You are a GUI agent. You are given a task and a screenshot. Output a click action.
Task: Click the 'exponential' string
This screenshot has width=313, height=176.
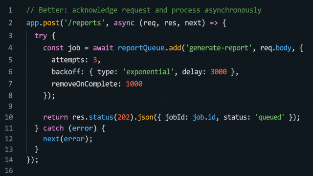tap(148, 72)
